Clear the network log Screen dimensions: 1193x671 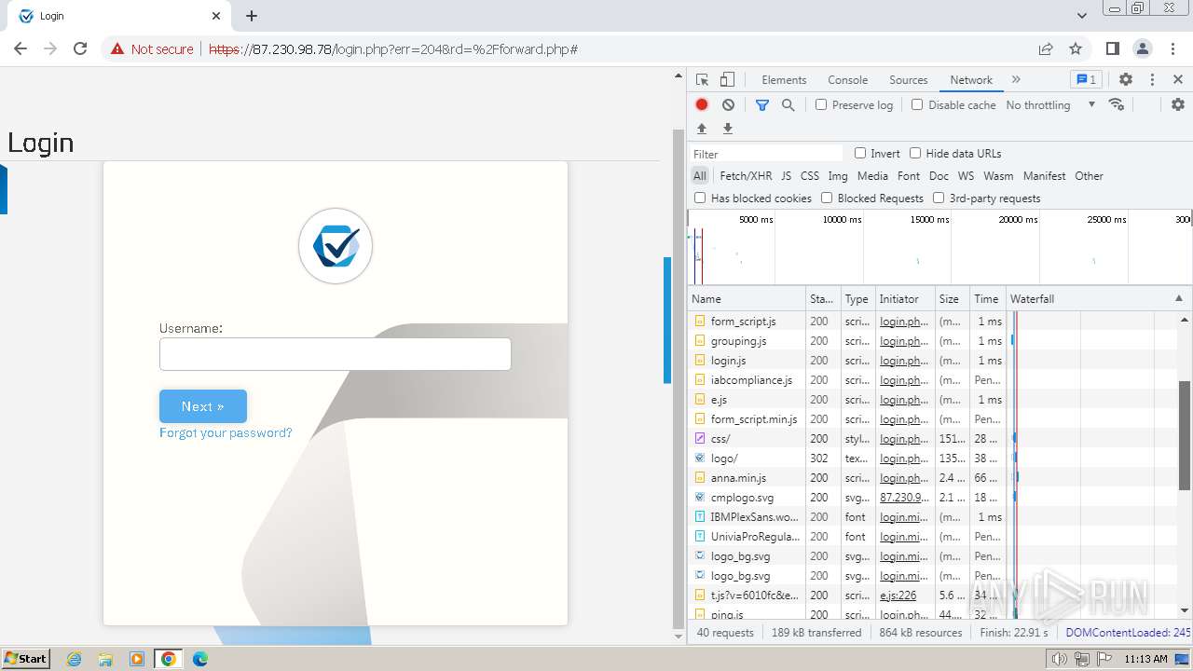click(x=728, y=105)
